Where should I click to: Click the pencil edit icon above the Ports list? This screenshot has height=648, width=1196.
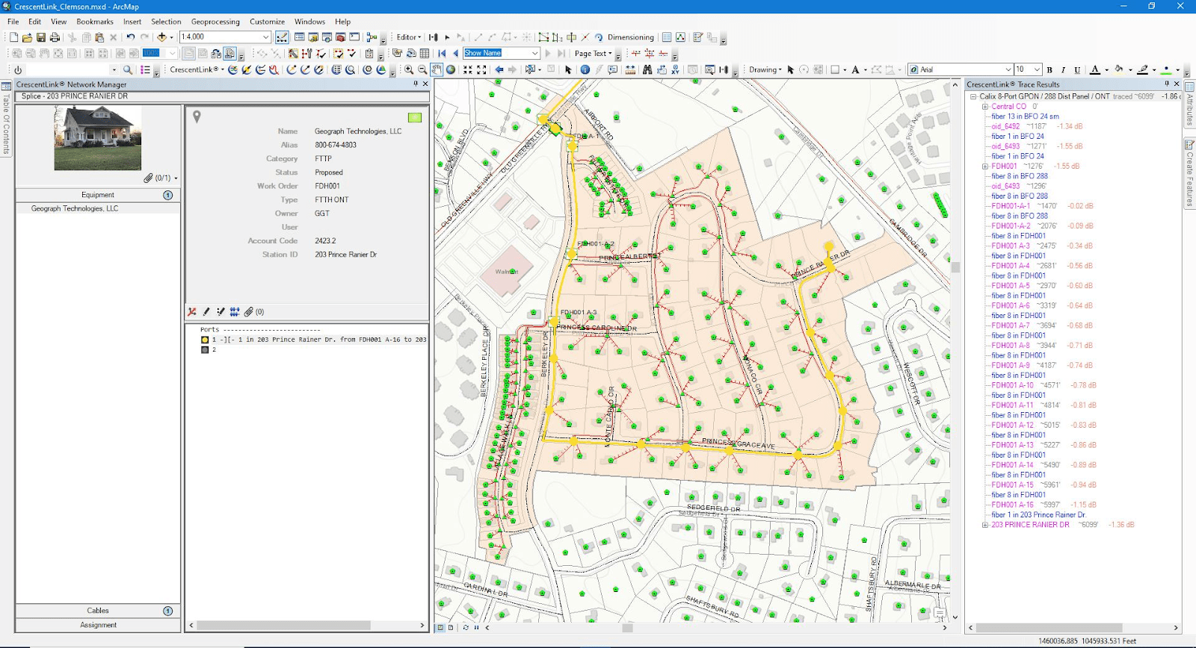206,312
